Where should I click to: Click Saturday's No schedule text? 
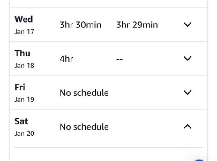point(84,127)
